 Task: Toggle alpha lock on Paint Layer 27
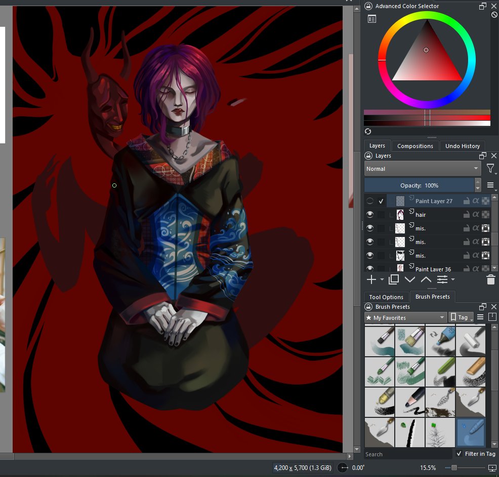coord(485,201)
